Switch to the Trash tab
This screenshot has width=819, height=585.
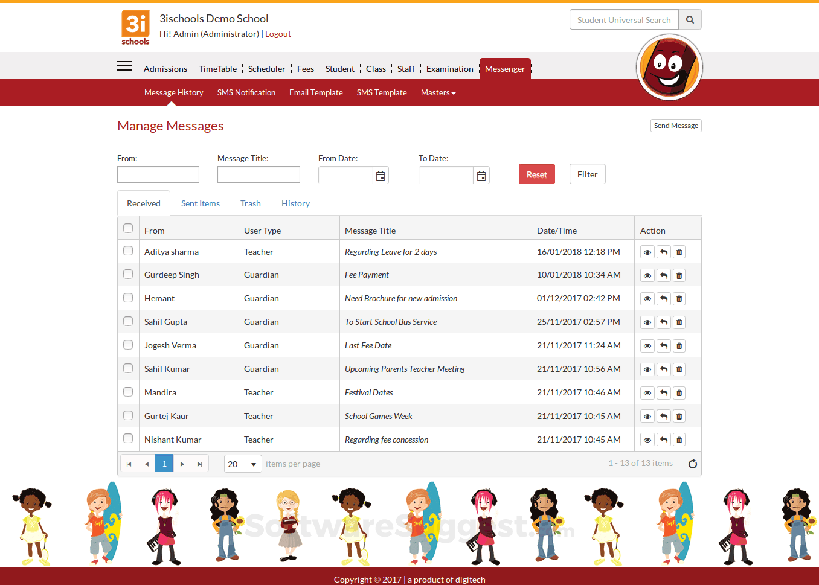point(251,204)
